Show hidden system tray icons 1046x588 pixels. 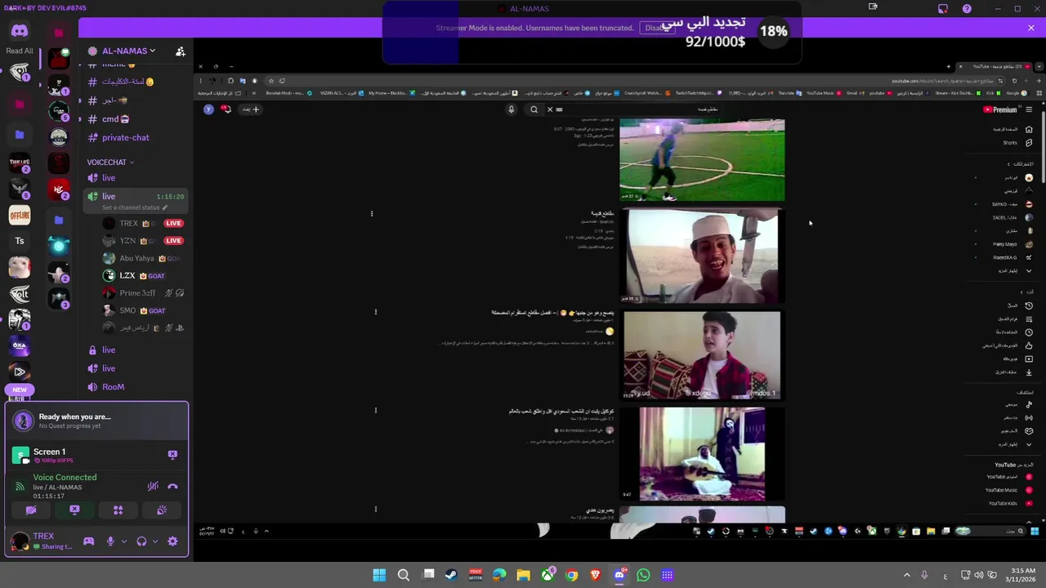pyautogui.click(x=906, y=576)
